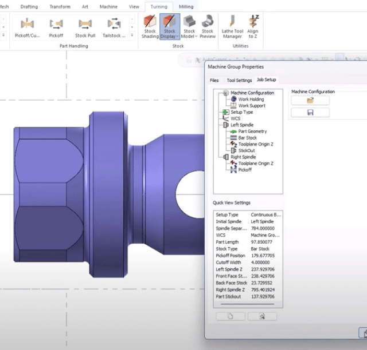
Task: Open the Machine ribbon tab
Action: pyautogui.click(x=108, y=7)
